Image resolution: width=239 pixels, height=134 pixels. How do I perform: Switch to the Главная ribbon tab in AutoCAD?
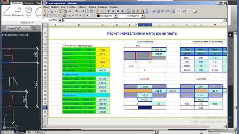(x=16, y=3)
